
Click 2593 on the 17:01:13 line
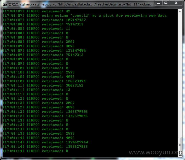point(70,134)
